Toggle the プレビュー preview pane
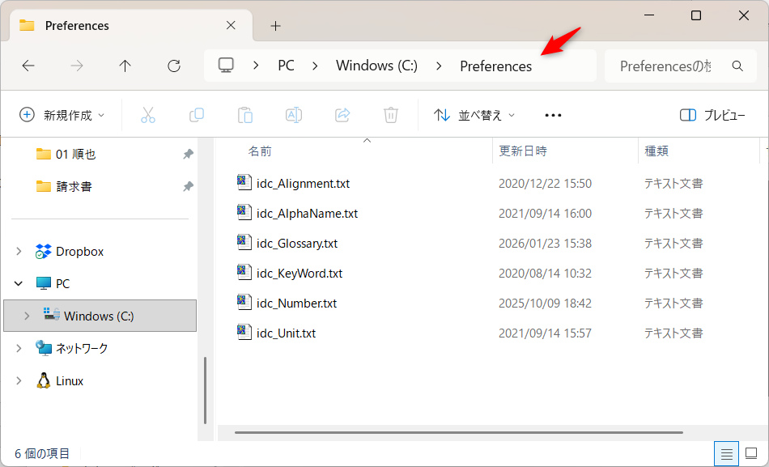The width and height of the screenshot is (769, 467). [712, 115]
